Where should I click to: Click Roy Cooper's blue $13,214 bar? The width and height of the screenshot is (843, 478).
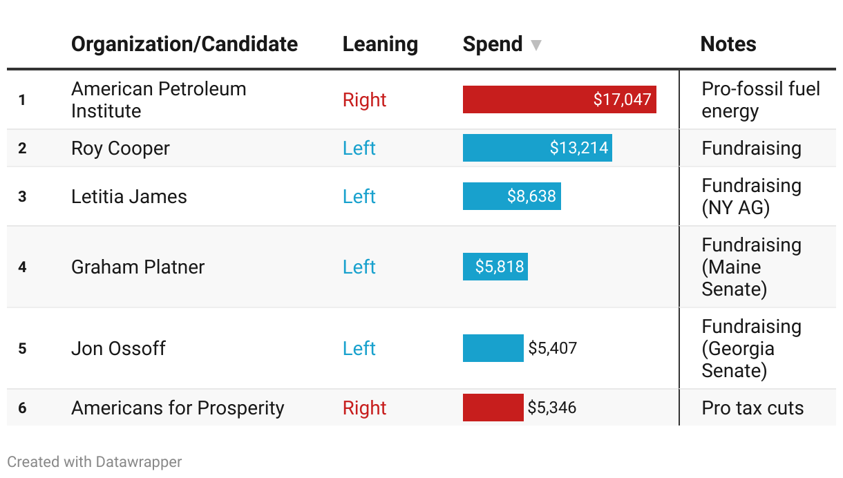click(x=537, y=148)
